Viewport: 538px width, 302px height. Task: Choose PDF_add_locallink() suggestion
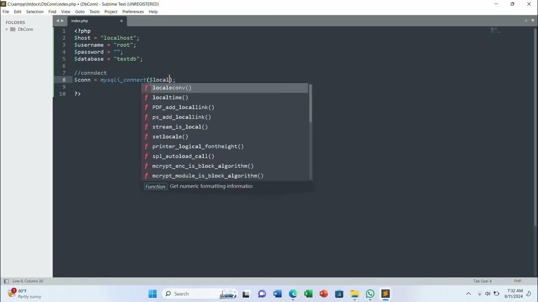click(x=225, y=107)
